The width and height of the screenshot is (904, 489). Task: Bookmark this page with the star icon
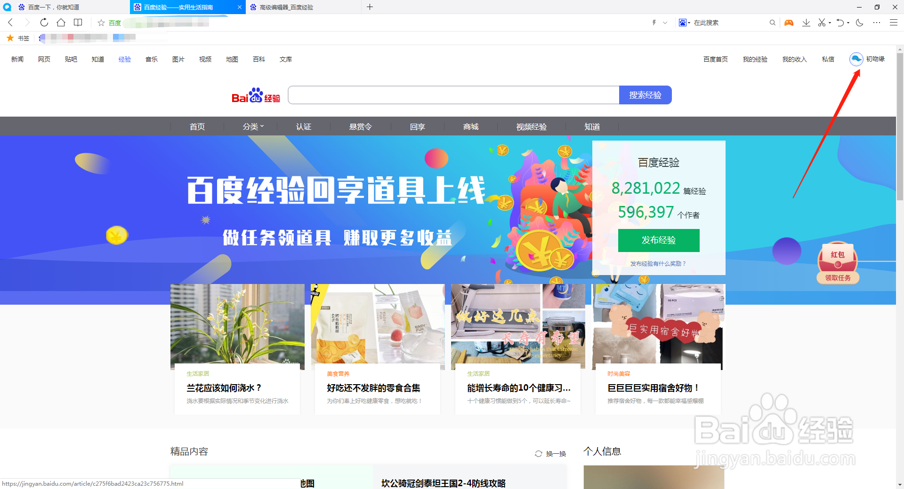click(101, 23)
